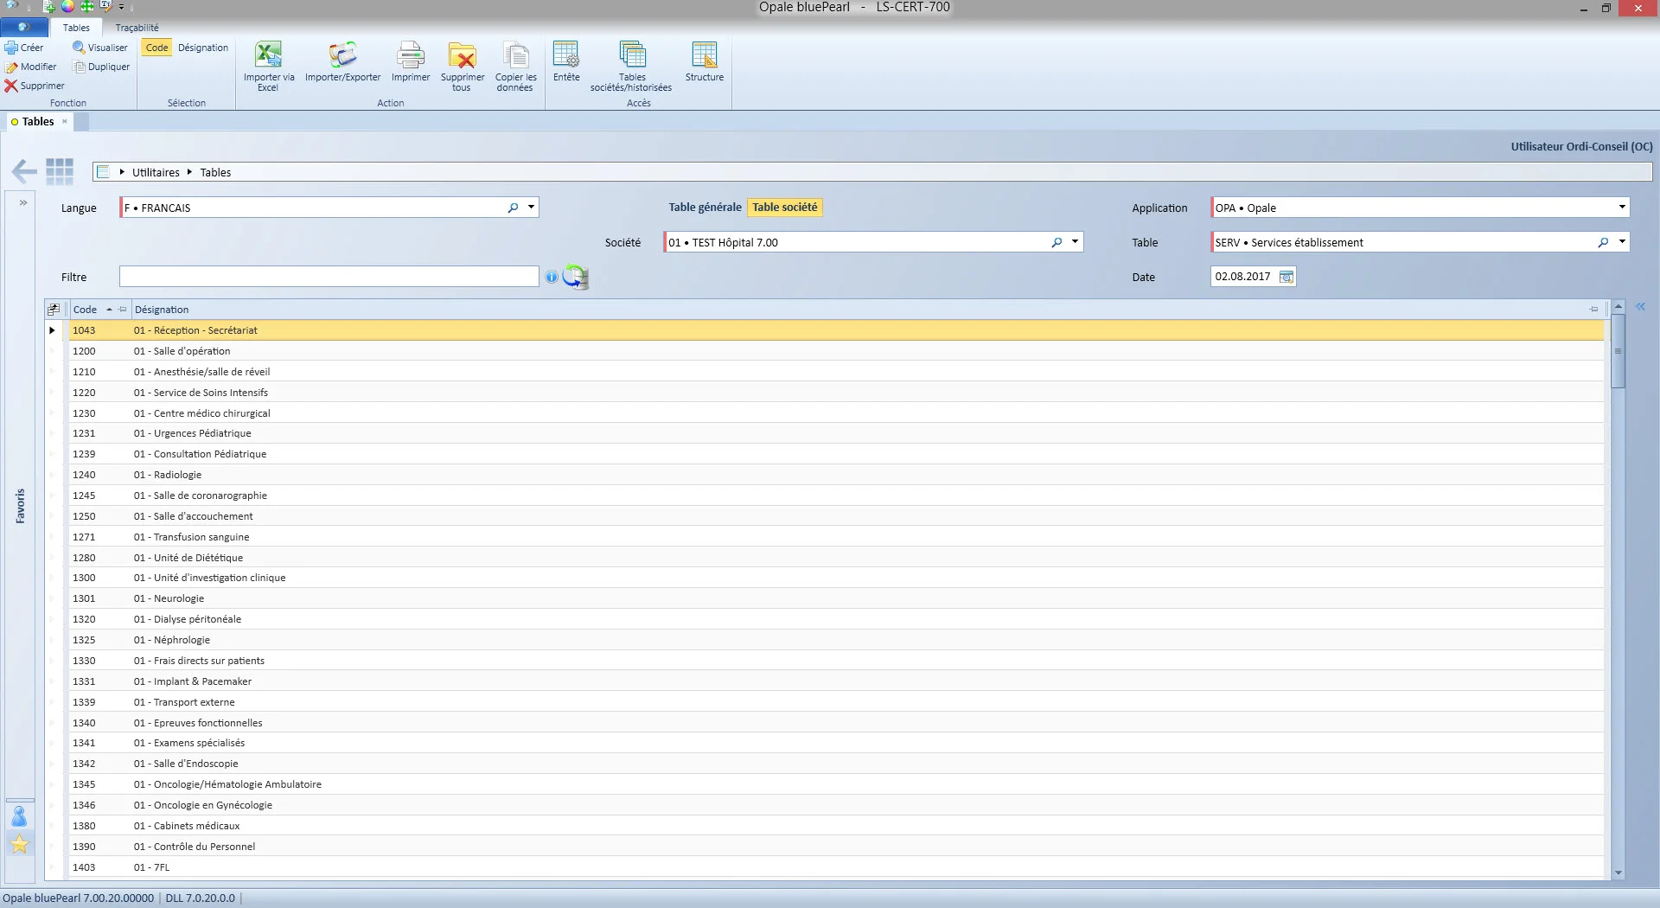1660x908 pixels.
Task: Open the application menu button
Action: 24,28
